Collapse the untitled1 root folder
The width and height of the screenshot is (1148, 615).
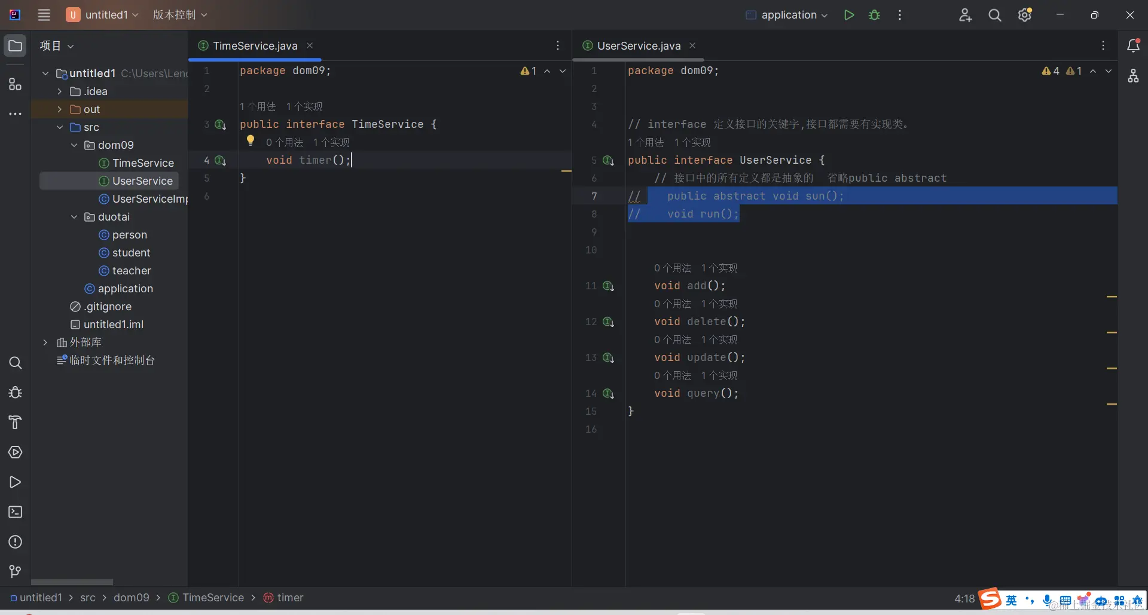click(45, 74)
